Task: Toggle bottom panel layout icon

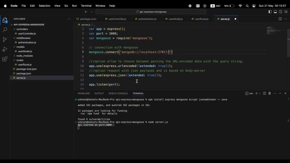Action: coord(275,12)
